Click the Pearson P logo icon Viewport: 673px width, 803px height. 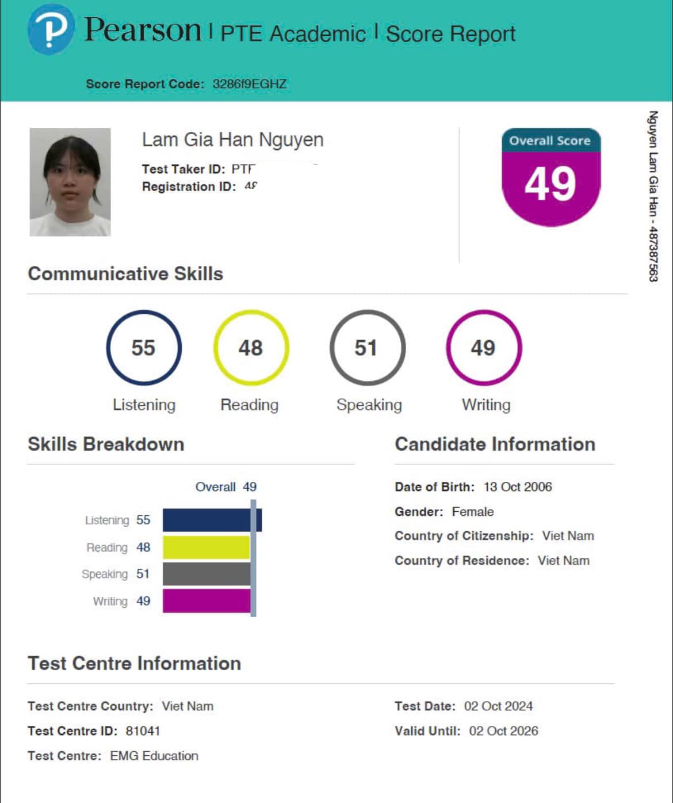pyautogui.click(x=51, y=29)
